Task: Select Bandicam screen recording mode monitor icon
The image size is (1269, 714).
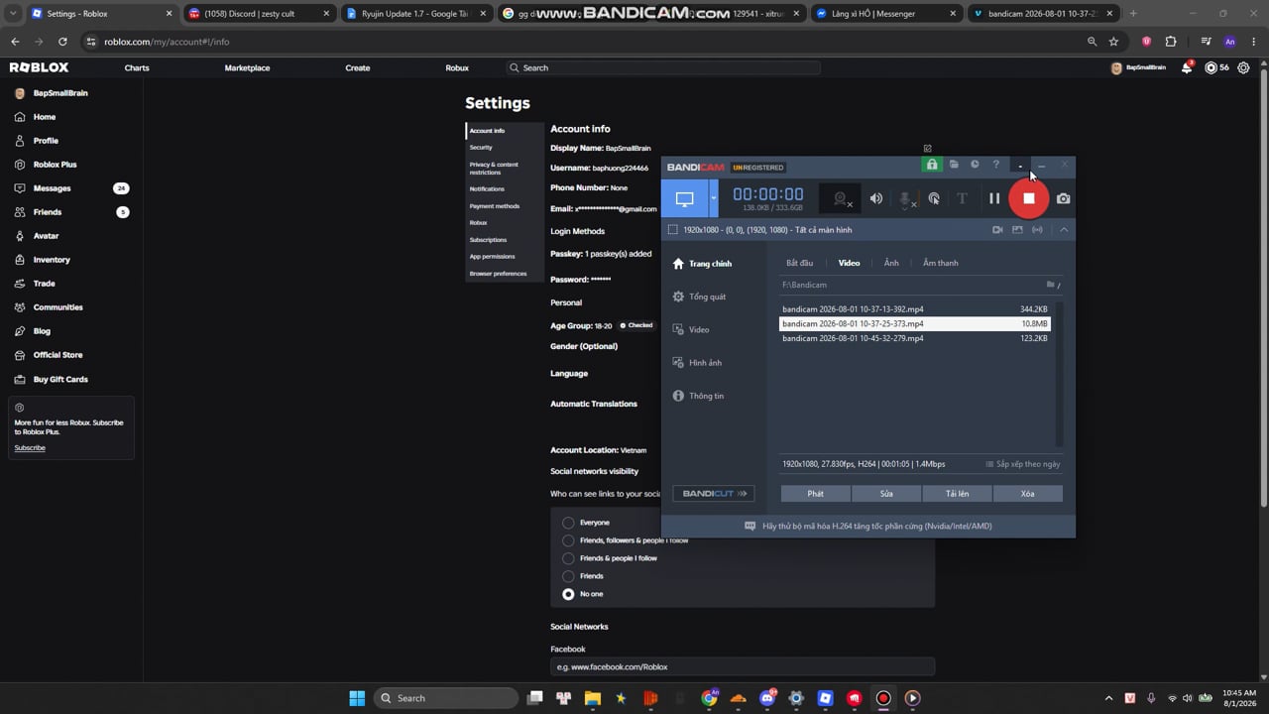Action: coord(684,198)
